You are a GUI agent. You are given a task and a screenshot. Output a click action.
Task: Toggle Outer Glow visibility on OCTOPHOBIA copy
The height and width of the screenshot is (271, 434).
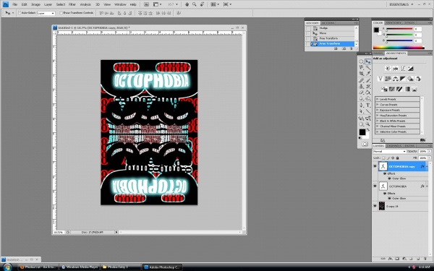(x=390, y=178)
